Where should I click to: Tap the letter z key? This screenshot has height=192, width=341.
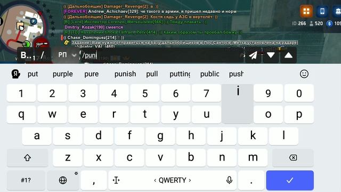coord(68,158)
